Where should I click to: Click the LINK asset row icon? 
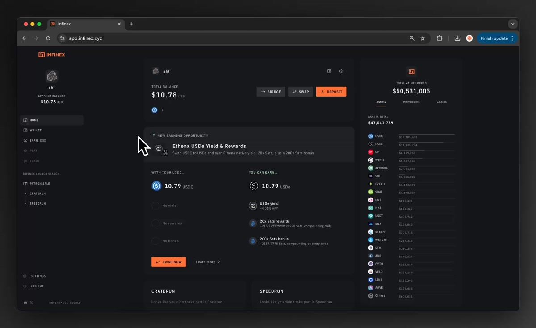(x=371, y=280)
